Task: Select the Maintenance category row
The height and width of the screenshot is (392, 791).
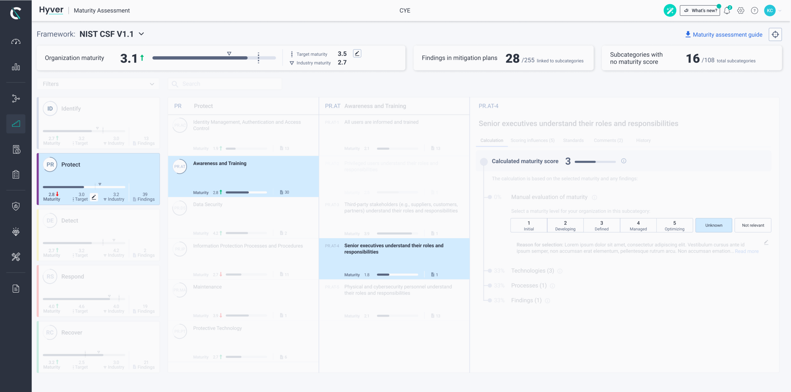Action: [243, 300]
